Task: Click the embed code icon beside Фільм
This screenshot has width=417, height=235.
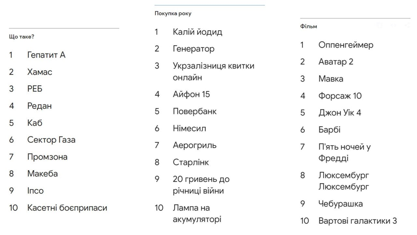Action: [x=393, y=25]
